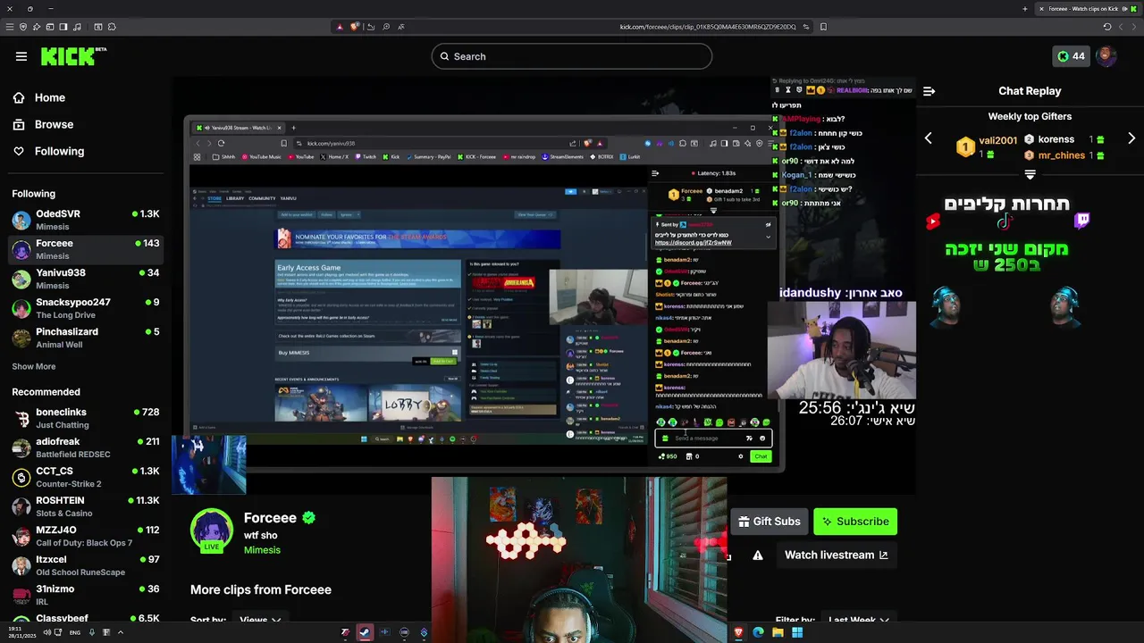Collapse the Chat Replay panel
Viewport: 1144px width, 643px height.
pos(929,91)
